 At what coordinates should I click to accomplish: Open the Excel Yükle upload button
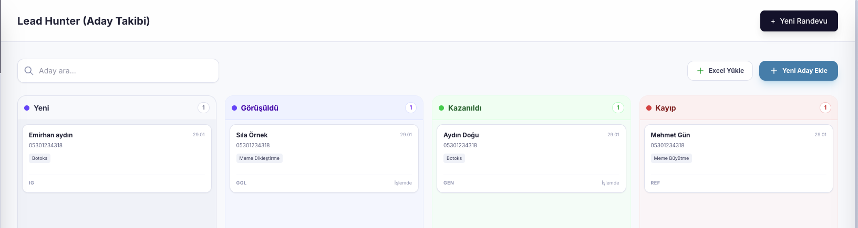(720, 71)
